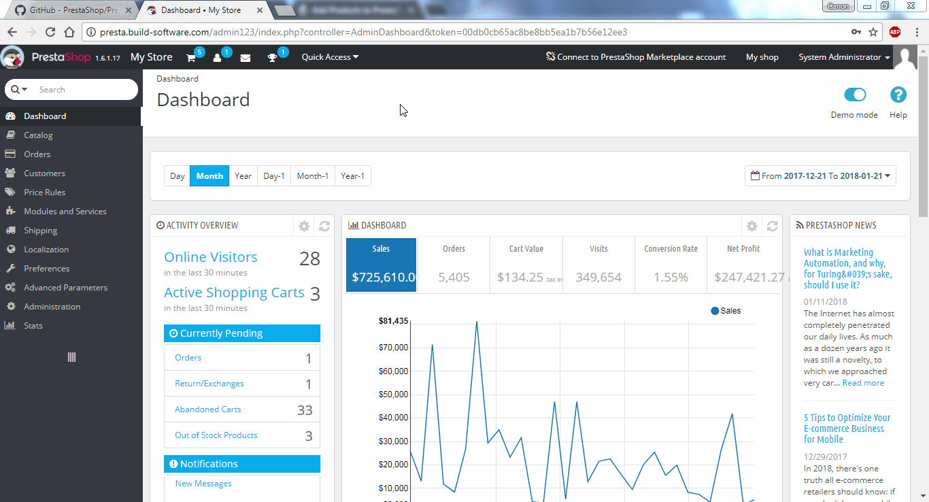Viewport: 929px width, 502px height.
Task: Show the Net Profit chart tab
Action: click(744, 265)
